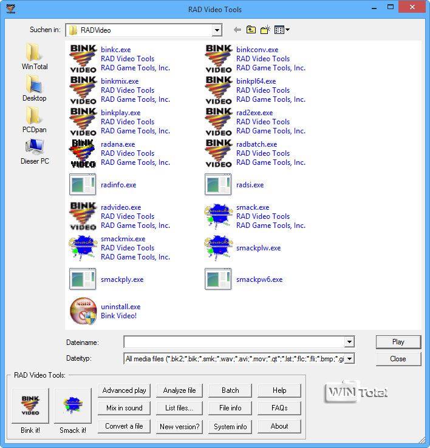Viewport: 430px width, 448px height.
Task: Select the binkconv.exe file name
Action: point(257,50)
